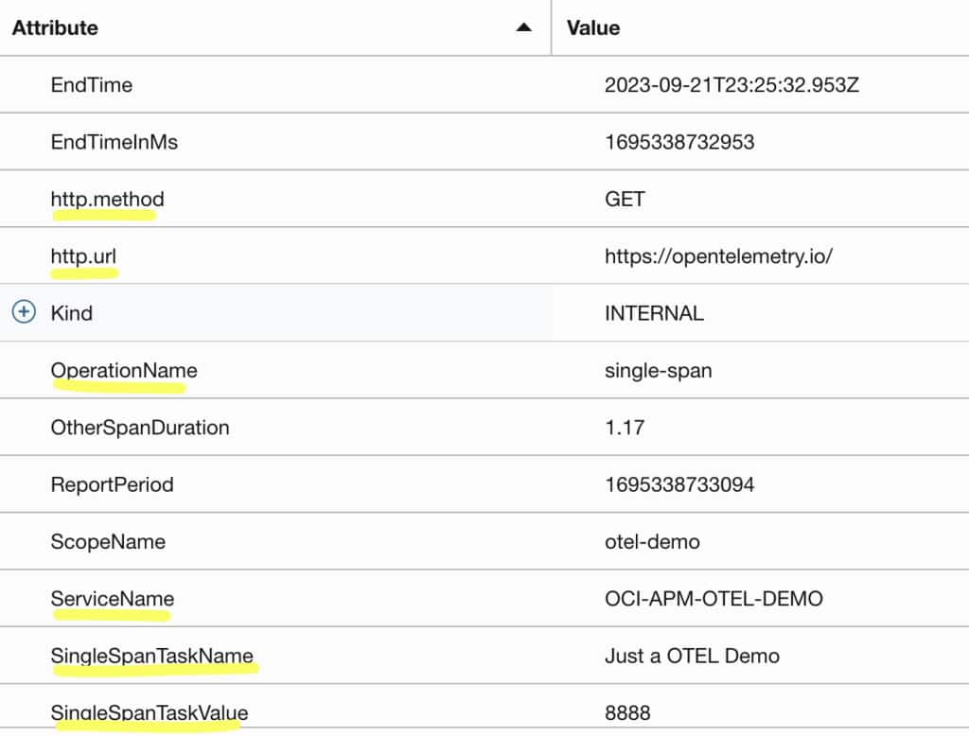969x737 pixels.
Task: Select the http.method attribute row
Action: click(x=107, y=200)
